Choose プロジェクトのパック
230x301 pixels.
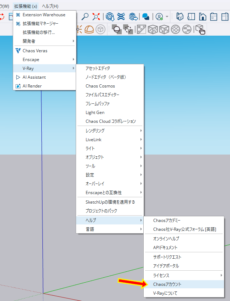110,211
